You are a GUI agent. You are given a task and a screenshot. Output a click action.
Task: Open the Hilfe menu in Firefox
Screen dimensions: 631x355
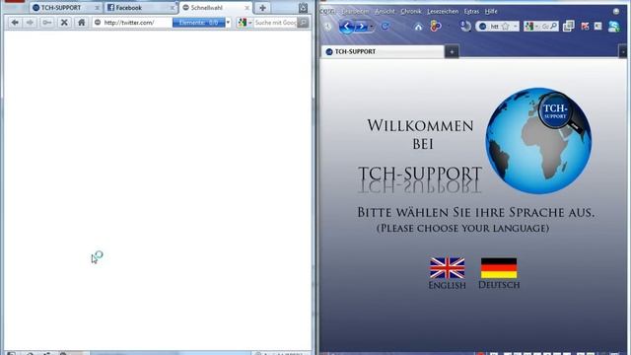coord(491,11)
